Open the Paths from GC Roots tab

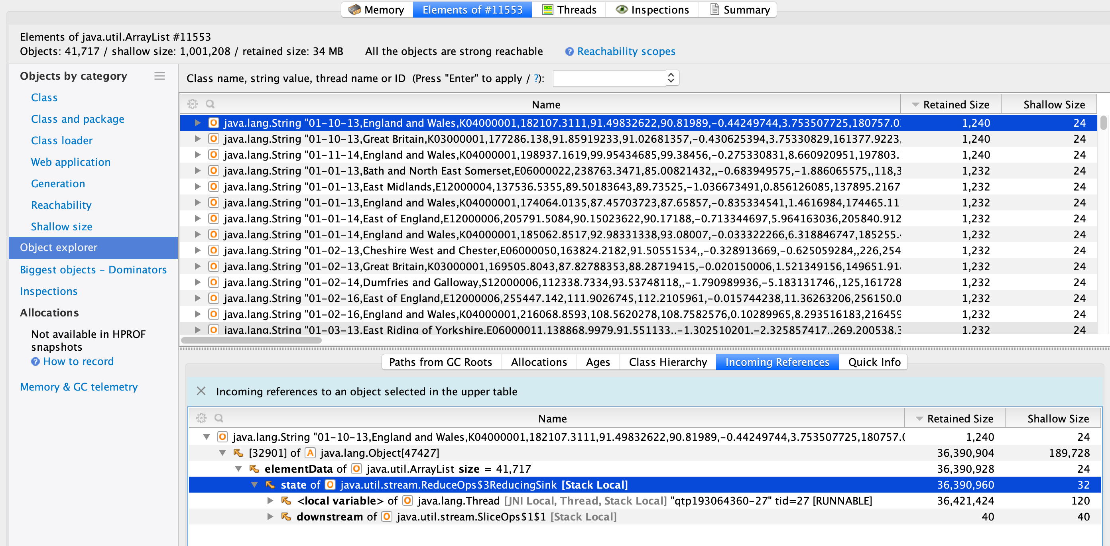[441, 362]
